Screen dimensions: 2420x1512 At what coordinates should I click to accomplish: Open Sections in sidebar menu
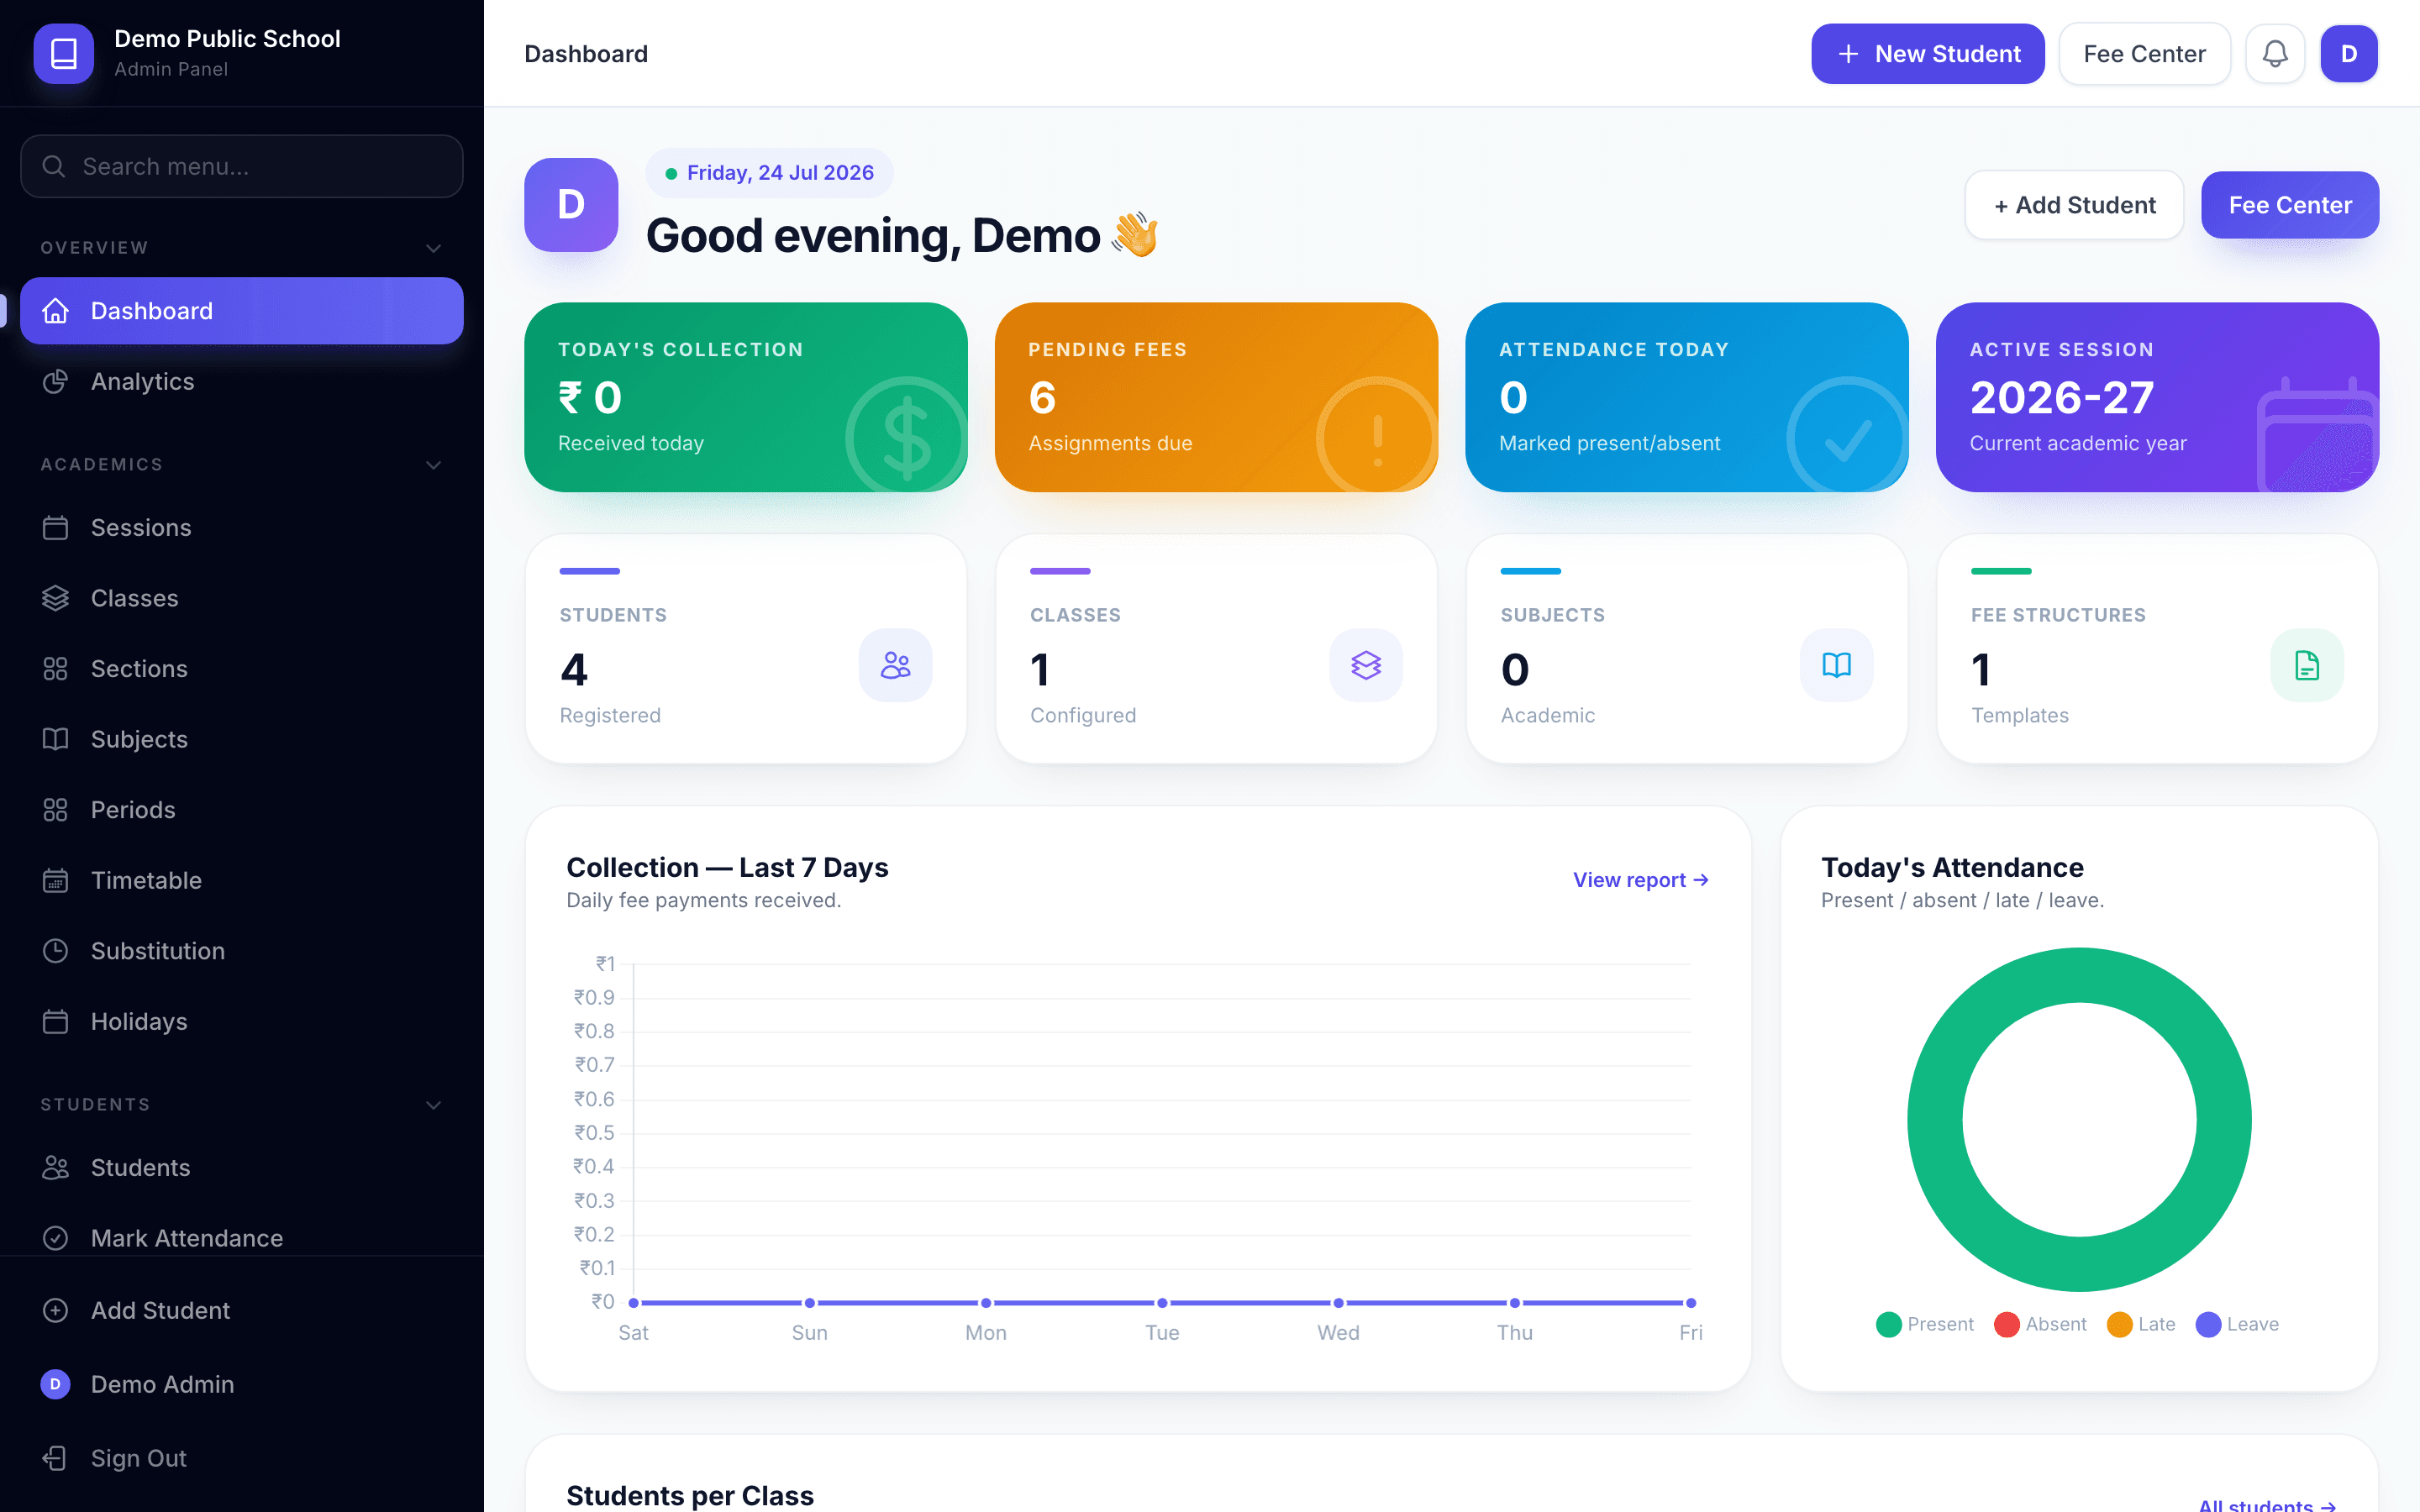[x=242, y=669]
